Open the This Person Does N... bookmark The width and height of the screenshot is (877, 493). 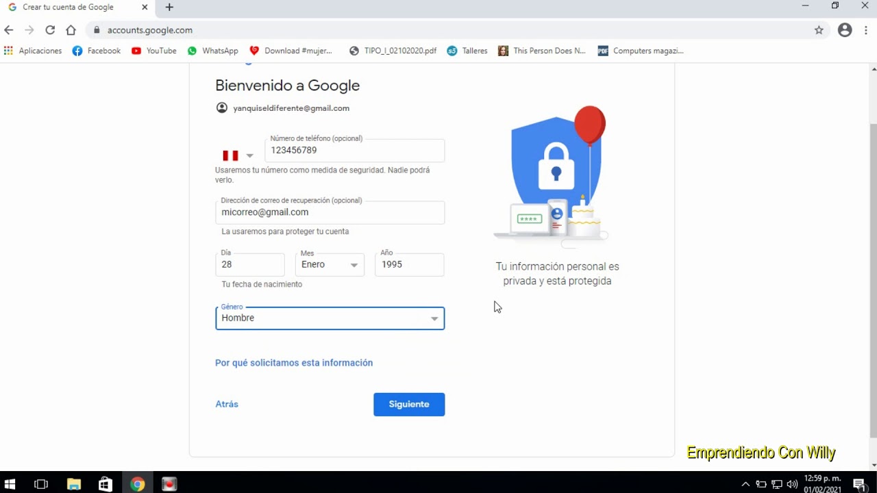point(542,51)
